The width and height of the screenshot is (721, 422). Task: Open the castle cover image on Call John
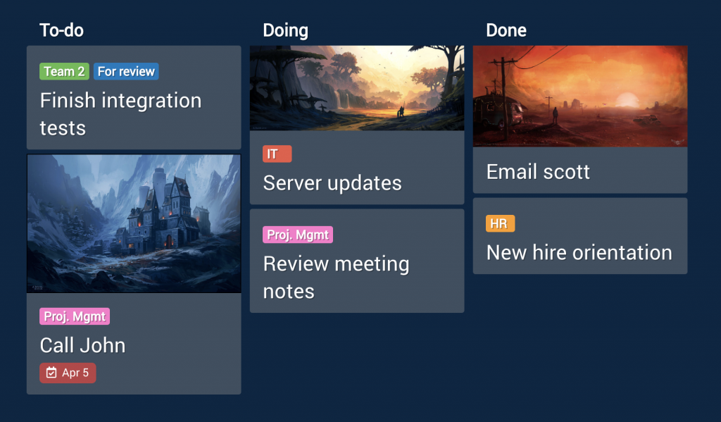pyautogui.click(x=134, y=223)
